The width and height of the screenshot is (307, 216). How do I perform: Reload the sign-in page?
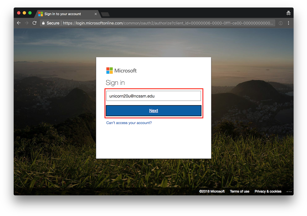pos(34,23)
